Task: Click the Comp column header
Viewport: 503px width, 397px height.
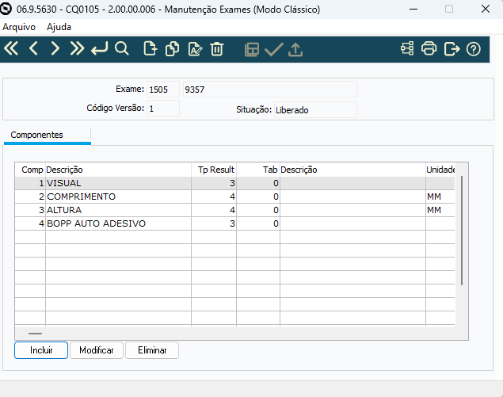Action: point(32,170)
